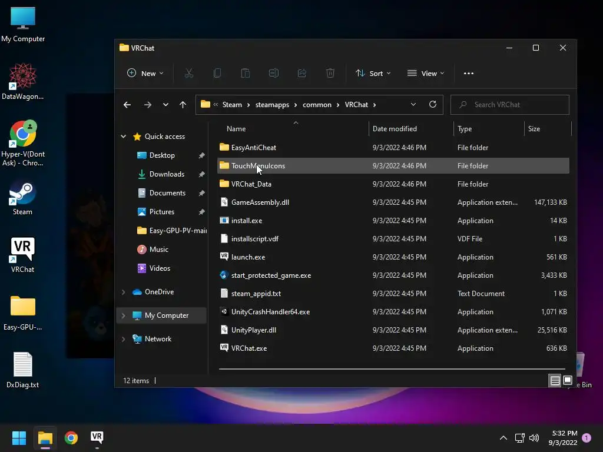Click the VRChat taskbar icon
603x452 pixels.
tap(97, 438)
